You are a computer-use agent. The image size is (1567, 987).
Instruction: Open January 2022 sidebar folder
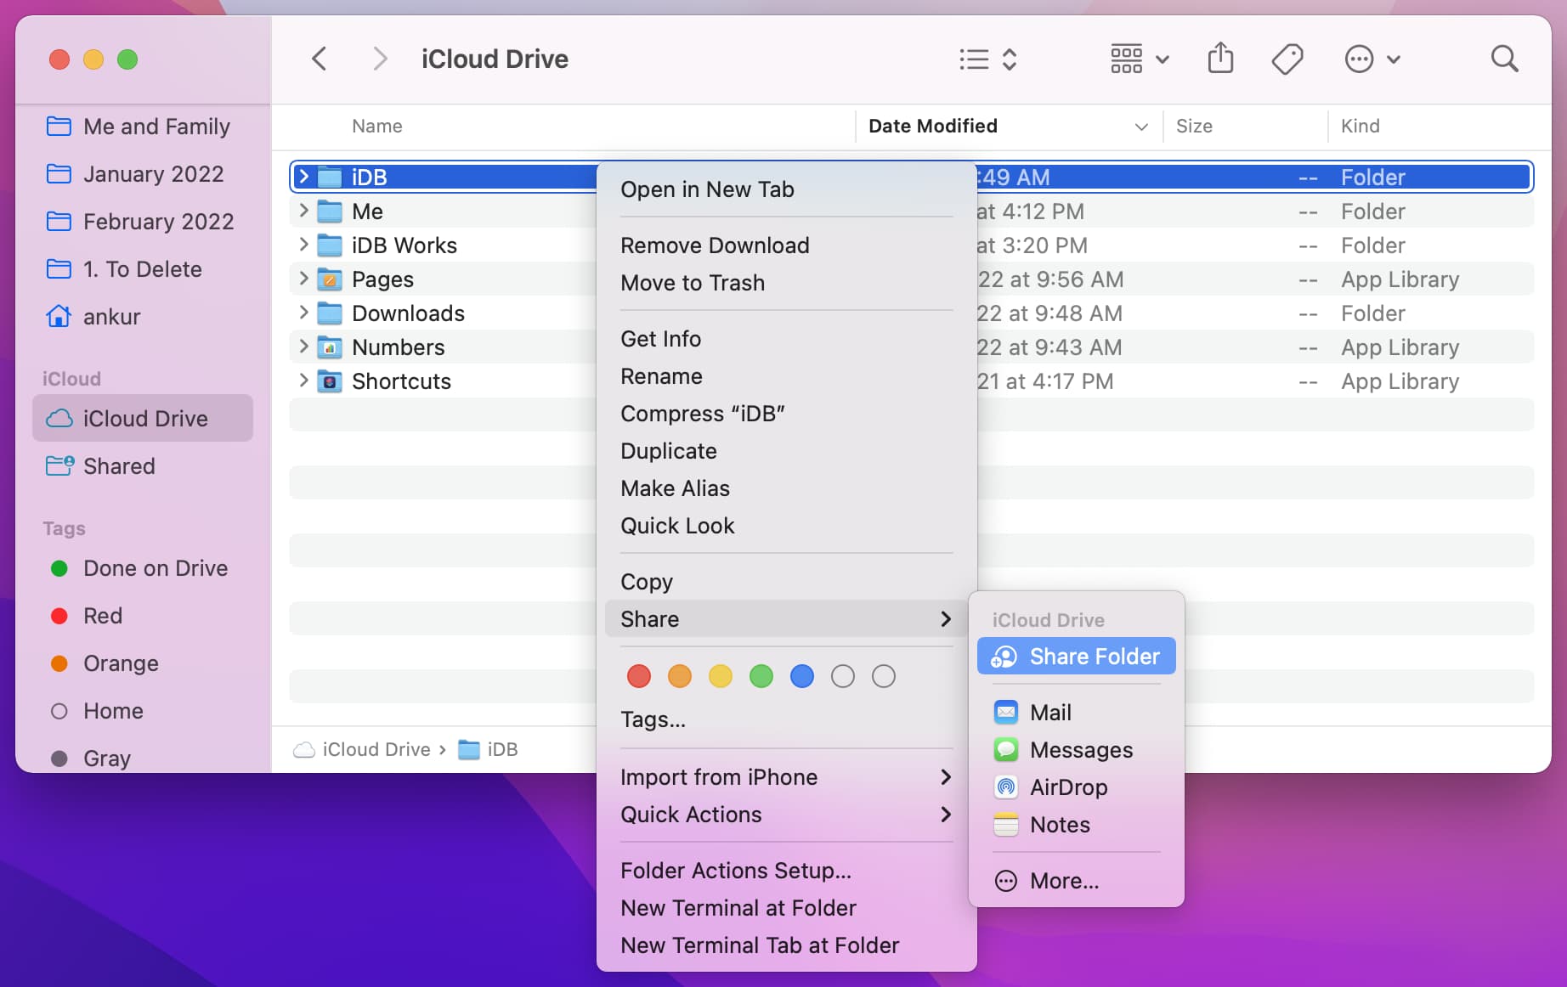tap(143, 174)
